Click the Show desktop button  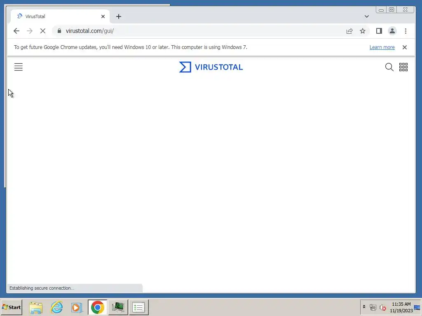coord(417,307)
